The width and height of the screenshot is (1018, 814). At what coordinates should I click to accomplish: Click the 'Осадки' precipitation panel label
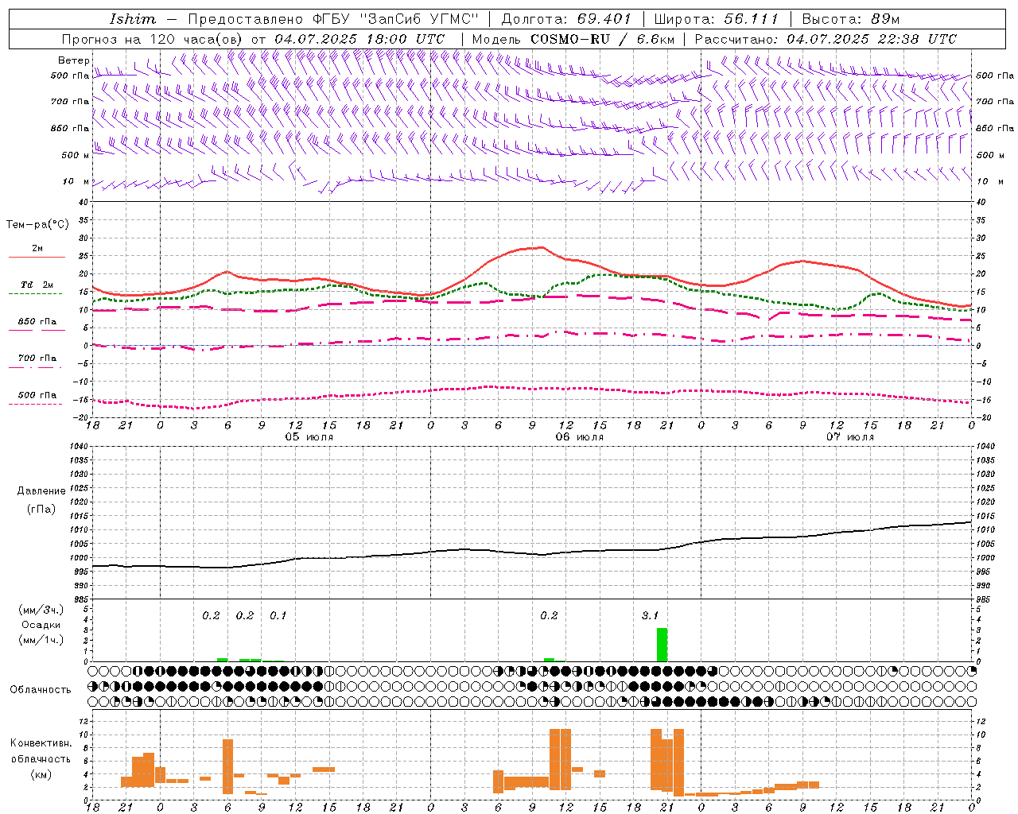pos(41,625)
